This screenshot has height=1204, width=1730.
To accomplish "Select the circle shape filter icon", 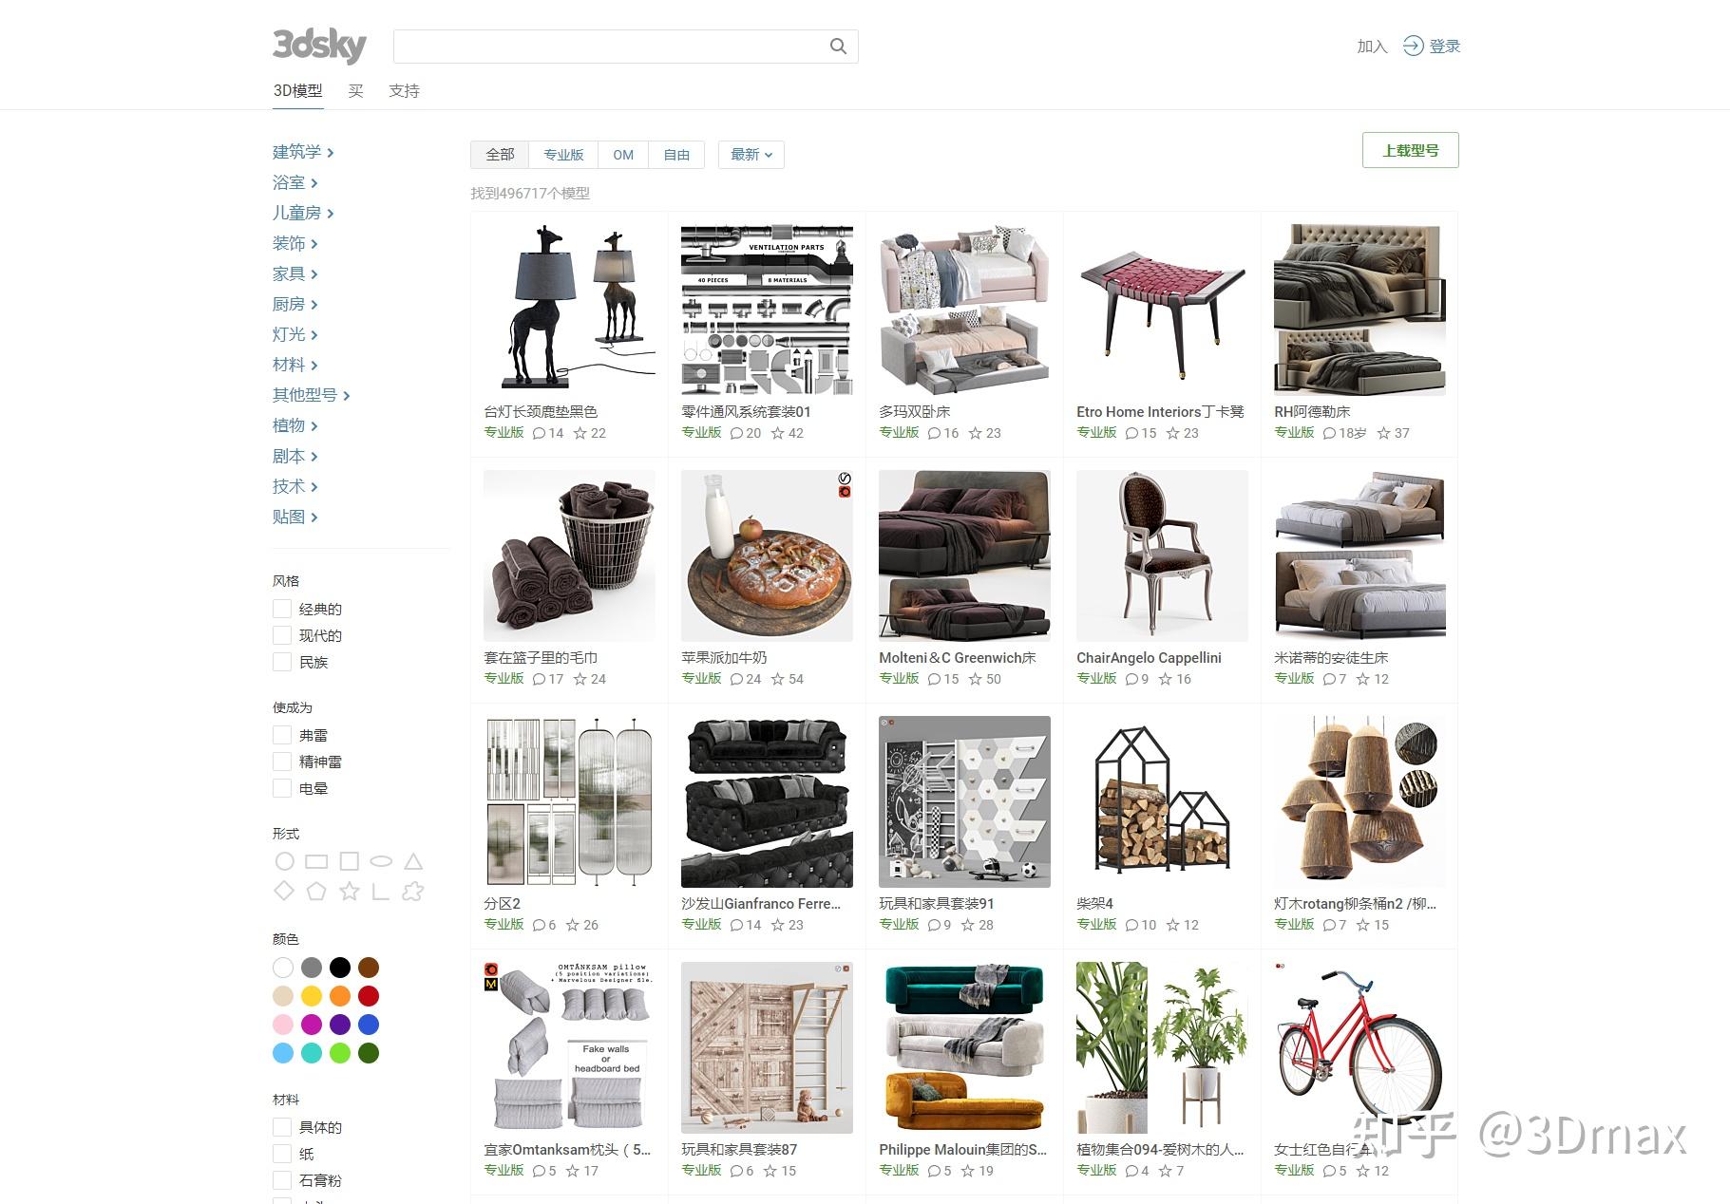I will tap(284, 861).
